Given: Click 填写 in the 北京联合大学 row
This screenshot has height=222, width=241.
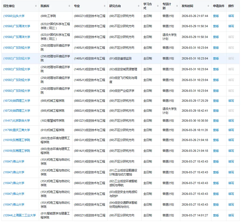Looking at the screenshot, I should click(x=231, y=121).
